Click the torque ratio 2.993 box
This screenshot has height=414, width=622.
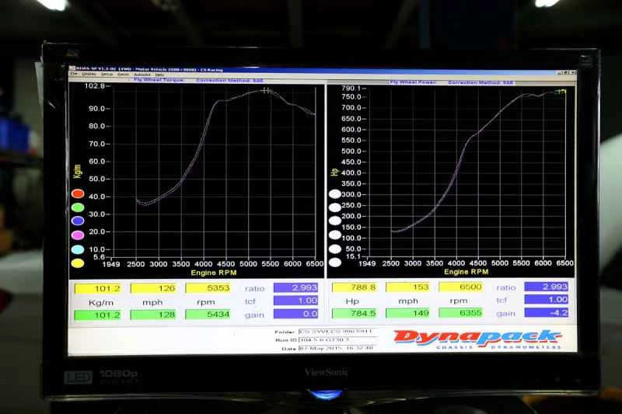pos(295,287)
